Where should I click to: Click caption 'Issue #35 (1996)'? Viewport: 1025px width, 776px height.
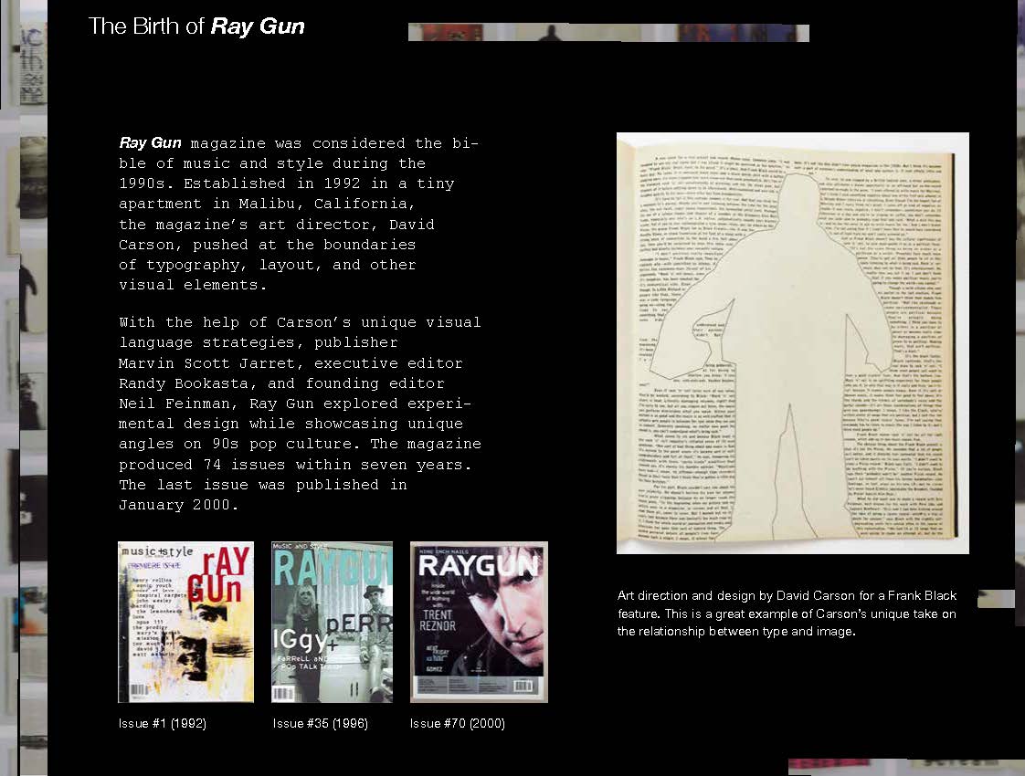[x=321, y=723]
